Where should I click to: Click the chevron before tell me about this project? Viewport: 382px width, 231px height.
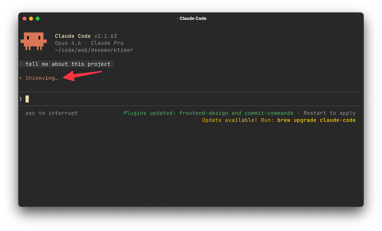(x=20, y=64)
